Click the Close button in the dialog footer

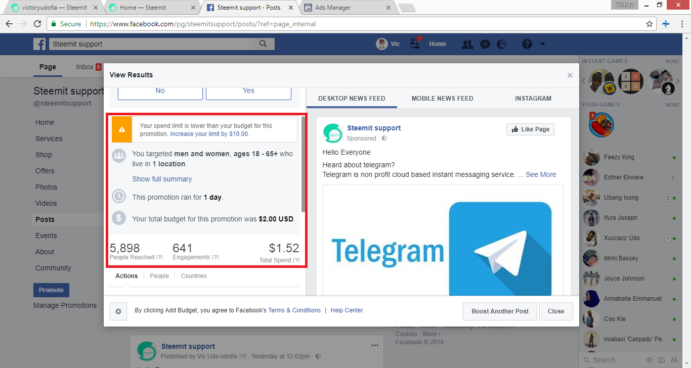pyautogui.click(x=555, y=311)
